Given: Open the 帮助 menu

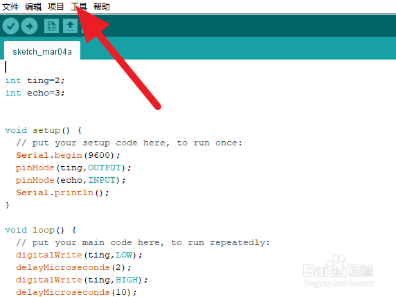Looking at the screenshot, I should click(x=102, y=6).
